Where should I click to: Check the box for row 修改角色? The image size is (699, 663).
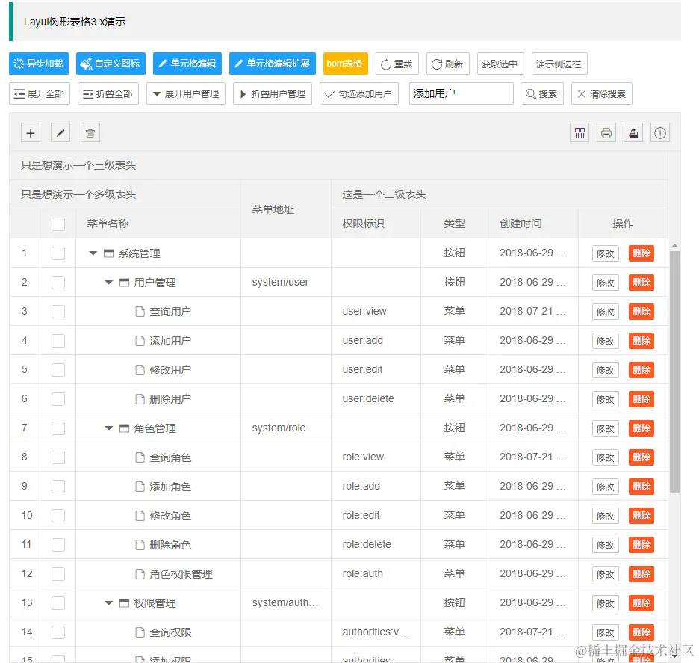coord(58,516)
